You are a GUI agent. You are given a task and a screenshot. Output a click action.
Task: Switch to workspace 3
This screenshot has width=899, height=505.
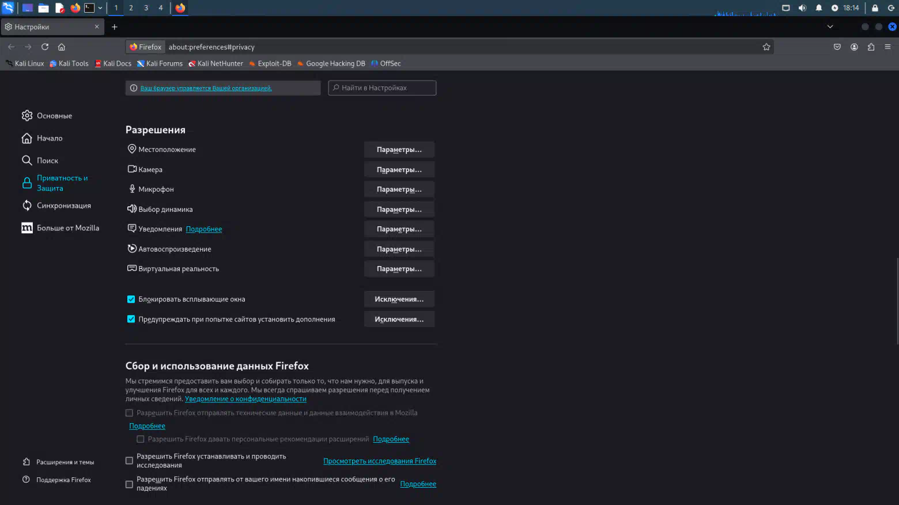click(x=146, y=8)
